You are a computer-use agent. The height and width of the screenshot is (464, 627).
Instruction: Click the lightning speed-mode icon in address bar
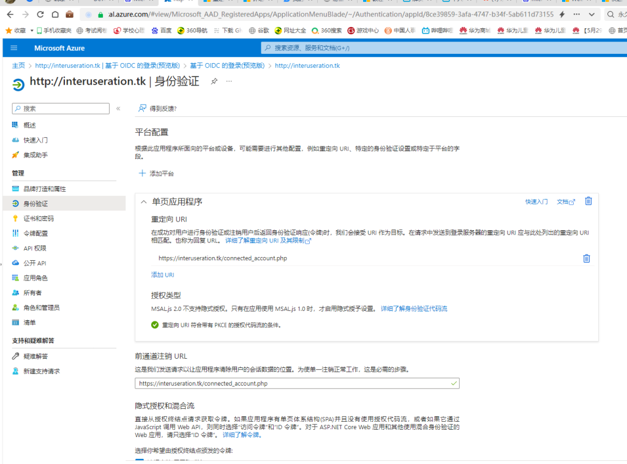pos(562,15)
